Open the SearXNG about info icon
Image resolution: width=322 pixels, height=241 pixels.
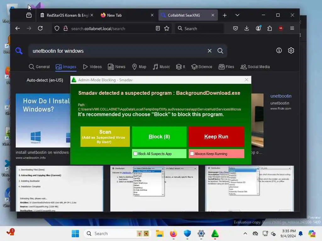click(279, 51)
